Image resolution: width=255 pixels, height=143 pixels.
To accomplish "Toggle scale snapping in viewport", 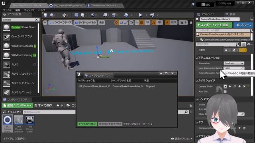I will 167,23.
